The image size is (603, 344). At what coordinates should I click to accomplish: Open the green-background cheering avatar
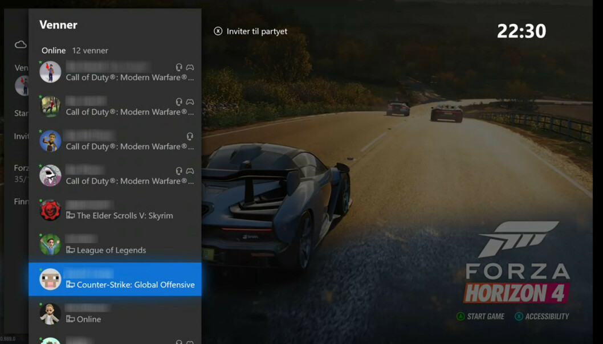[x=50, y=245]
